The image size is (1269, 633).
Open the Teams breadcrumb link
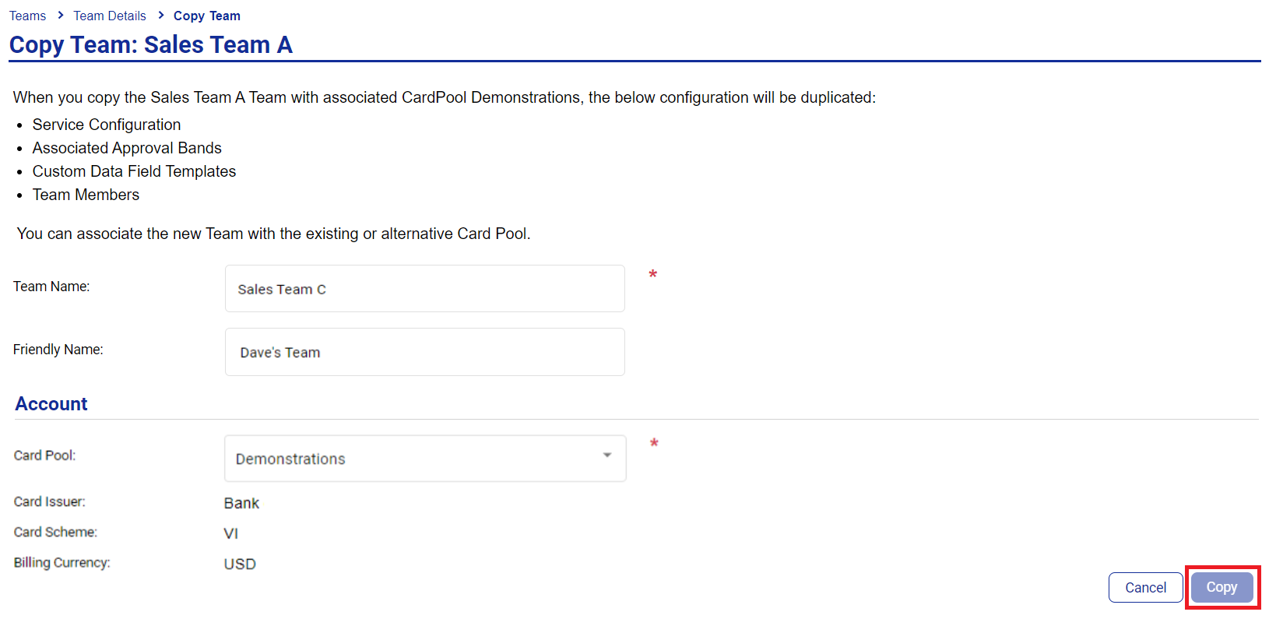27,16
